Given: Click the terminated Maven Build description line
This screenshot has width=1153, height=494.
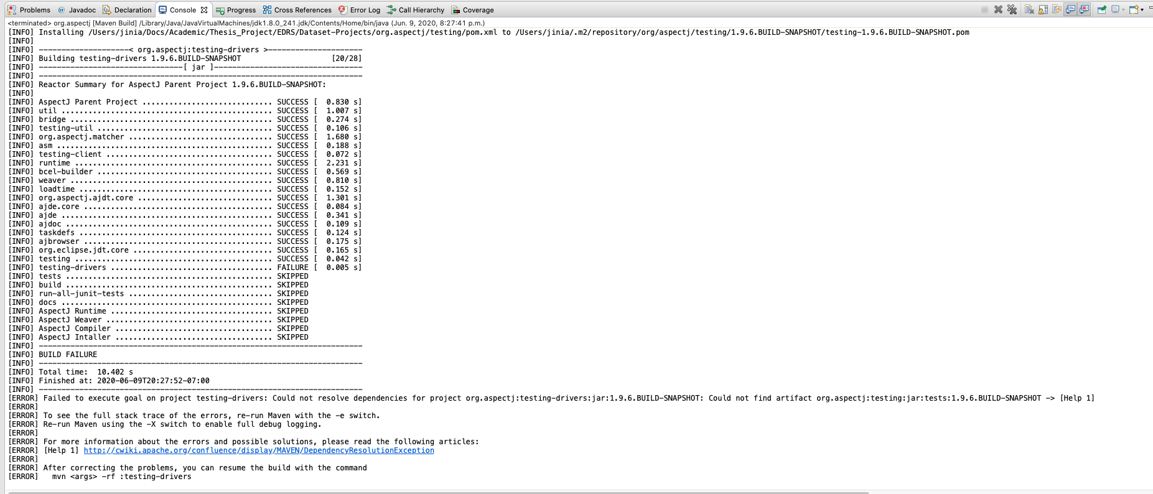Looking at the screenshot, I should pos(246,23).
